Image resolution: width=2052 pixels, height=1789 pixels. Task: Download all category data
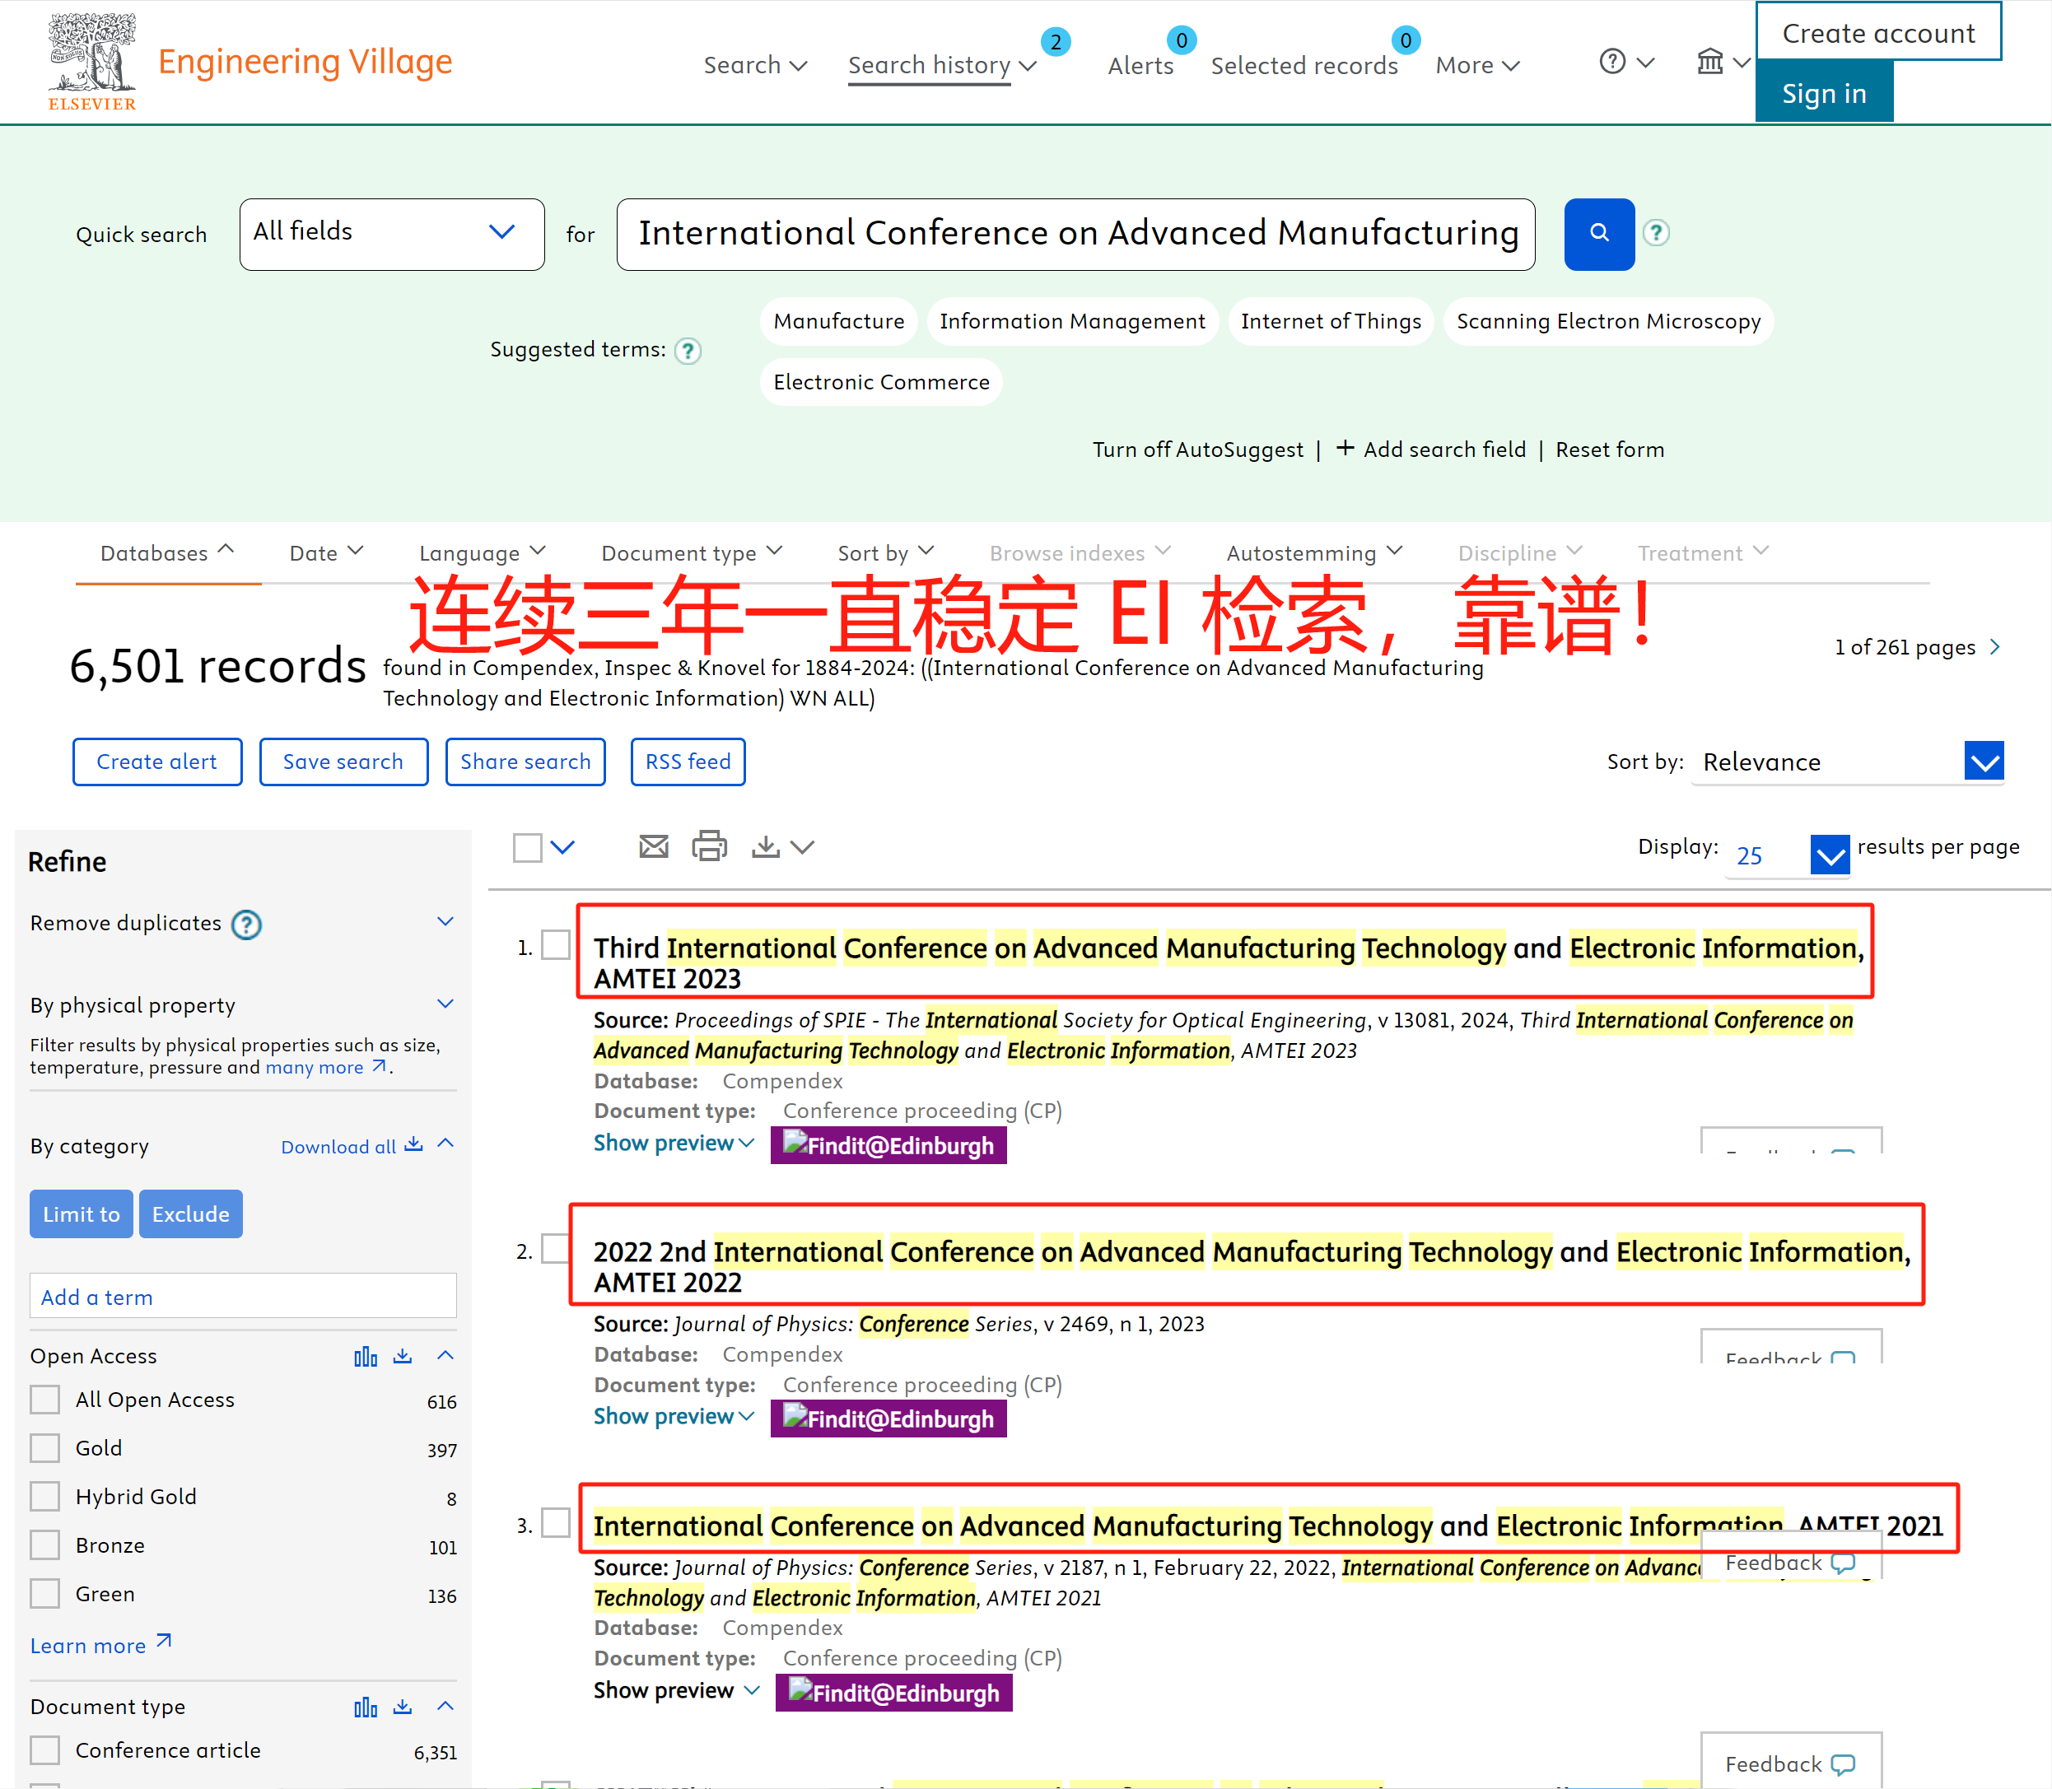pyautogui.click(x=352, y=1146)
